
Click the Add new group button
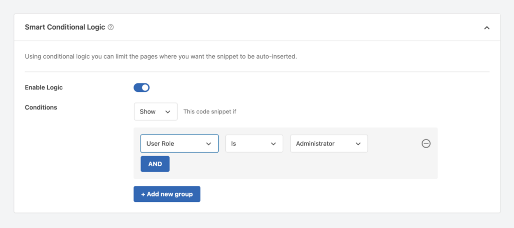[167, 194]
